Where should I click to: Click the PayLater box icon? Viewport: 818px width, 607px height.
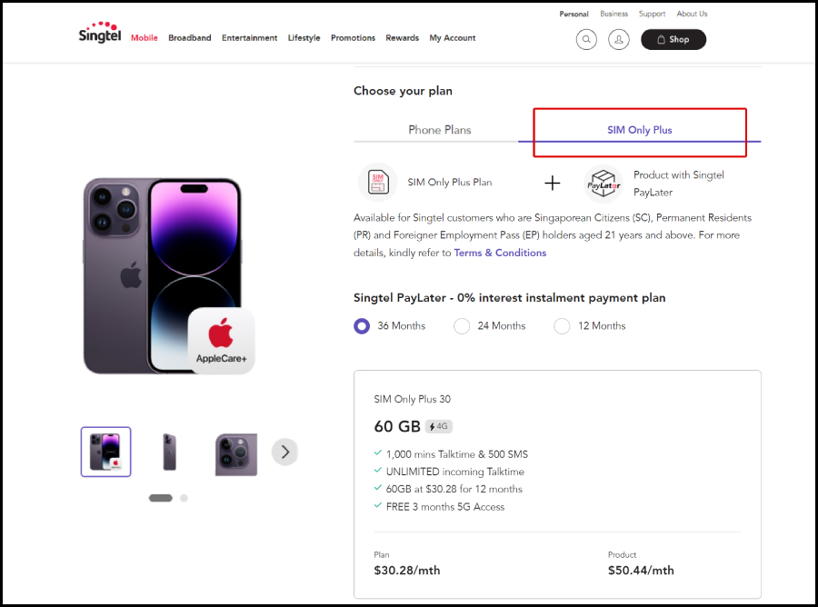604,184
